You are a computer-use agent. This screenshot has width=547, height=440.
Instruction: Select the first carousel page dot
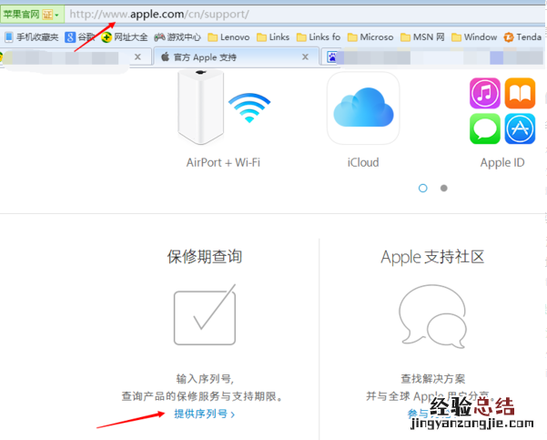click(x=423, y=189)
